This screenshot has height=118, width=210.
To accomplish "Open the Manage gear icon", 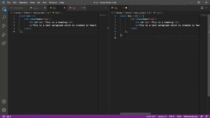I will [x=4, y=110].
